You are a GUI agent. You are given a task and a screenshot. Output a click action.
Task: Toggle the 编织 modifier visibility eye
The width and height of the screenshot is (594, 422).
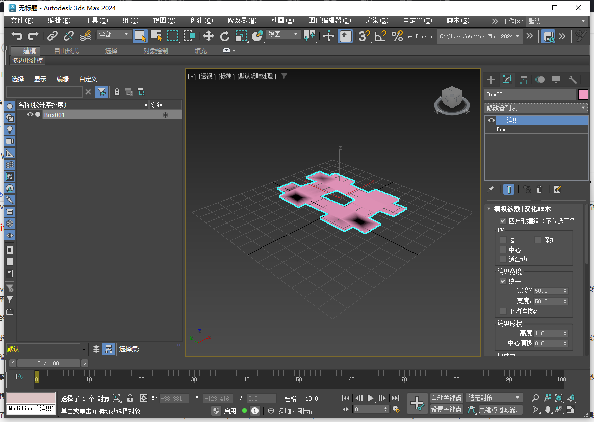pos(490,120)
